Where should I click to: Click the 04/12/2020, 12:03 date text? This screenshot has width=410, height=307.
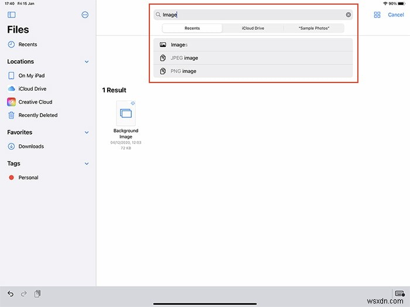[126, 143]
